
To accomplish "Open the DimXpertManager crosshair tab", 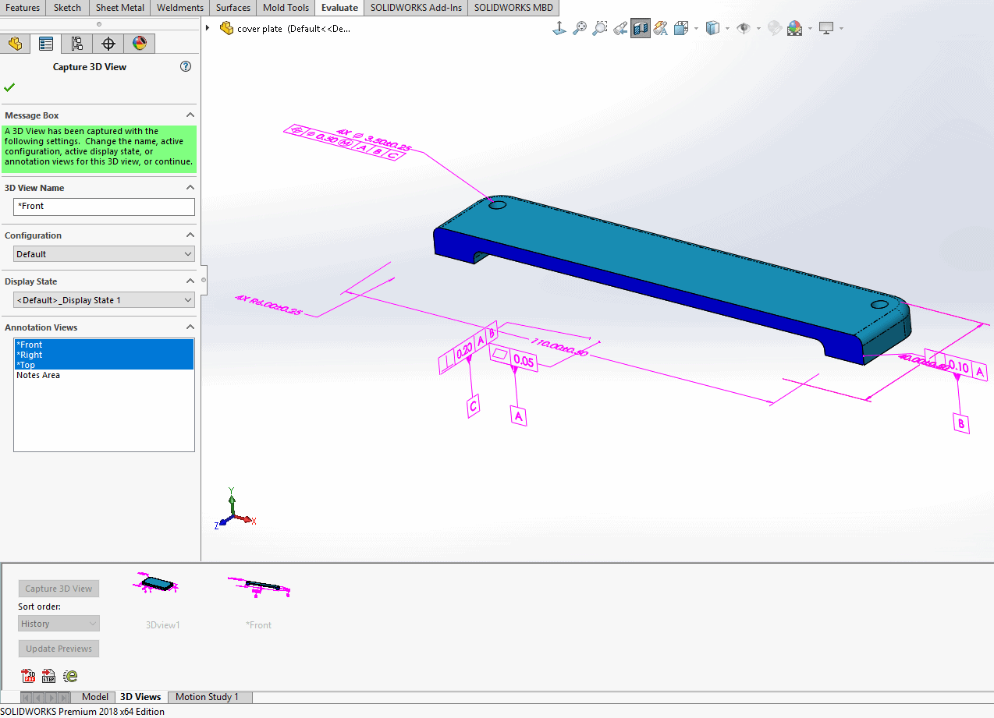I will (x=108, y=44).
